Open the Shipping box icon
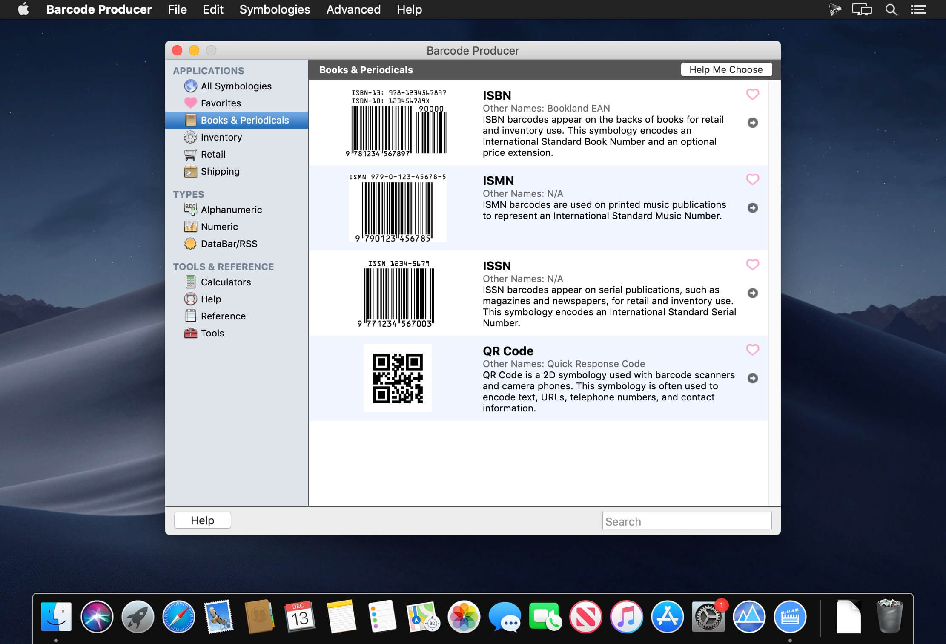The width and height of the screenshot is (946, 644). 190,171
